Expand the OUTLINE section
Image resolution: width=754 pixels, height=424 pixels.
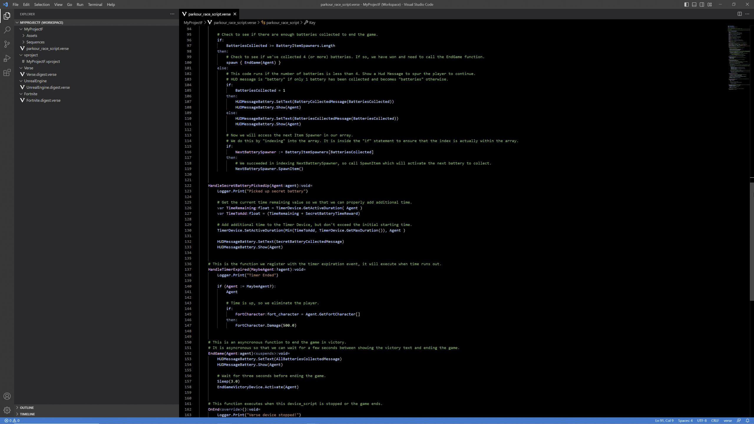click(x=27, y=408)
